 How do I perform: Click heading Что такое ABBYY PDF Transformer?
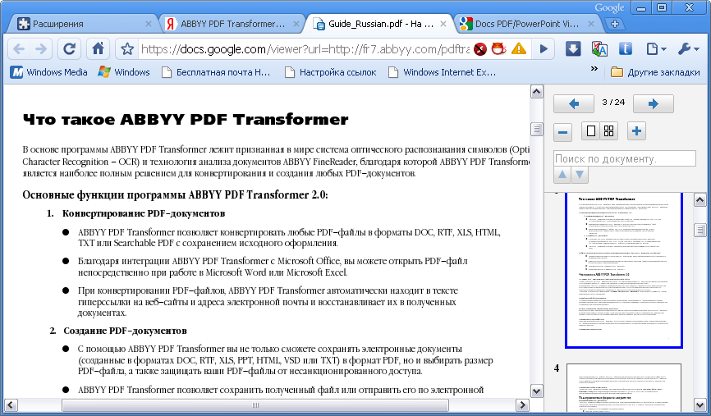tap(186, 120)
